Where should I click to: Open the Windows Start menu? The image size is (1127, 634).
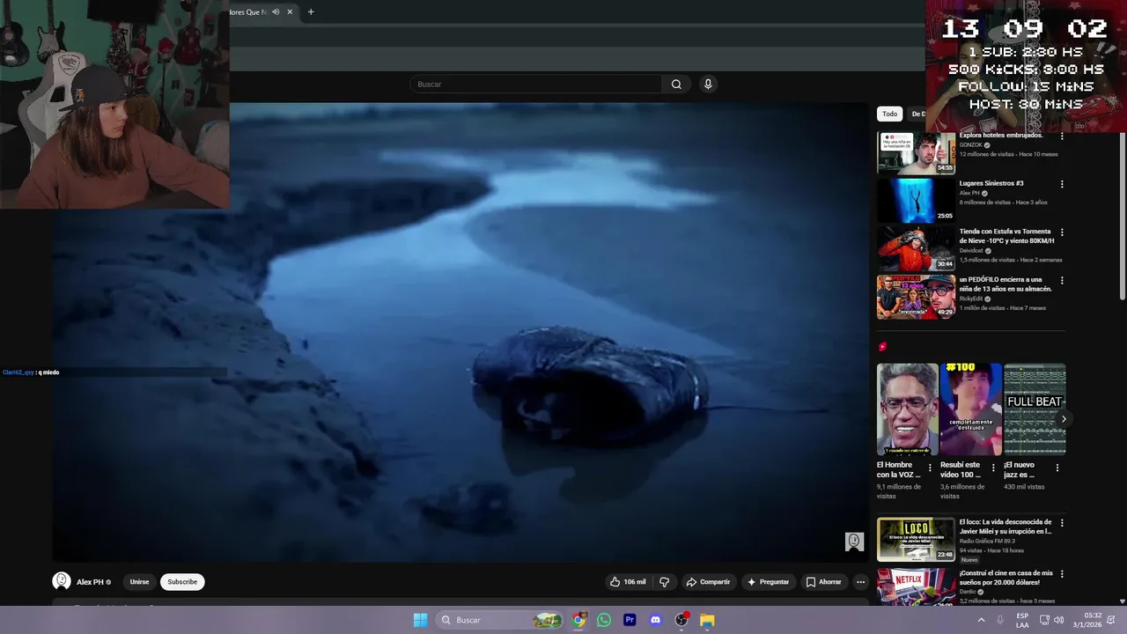coord(420,620)
